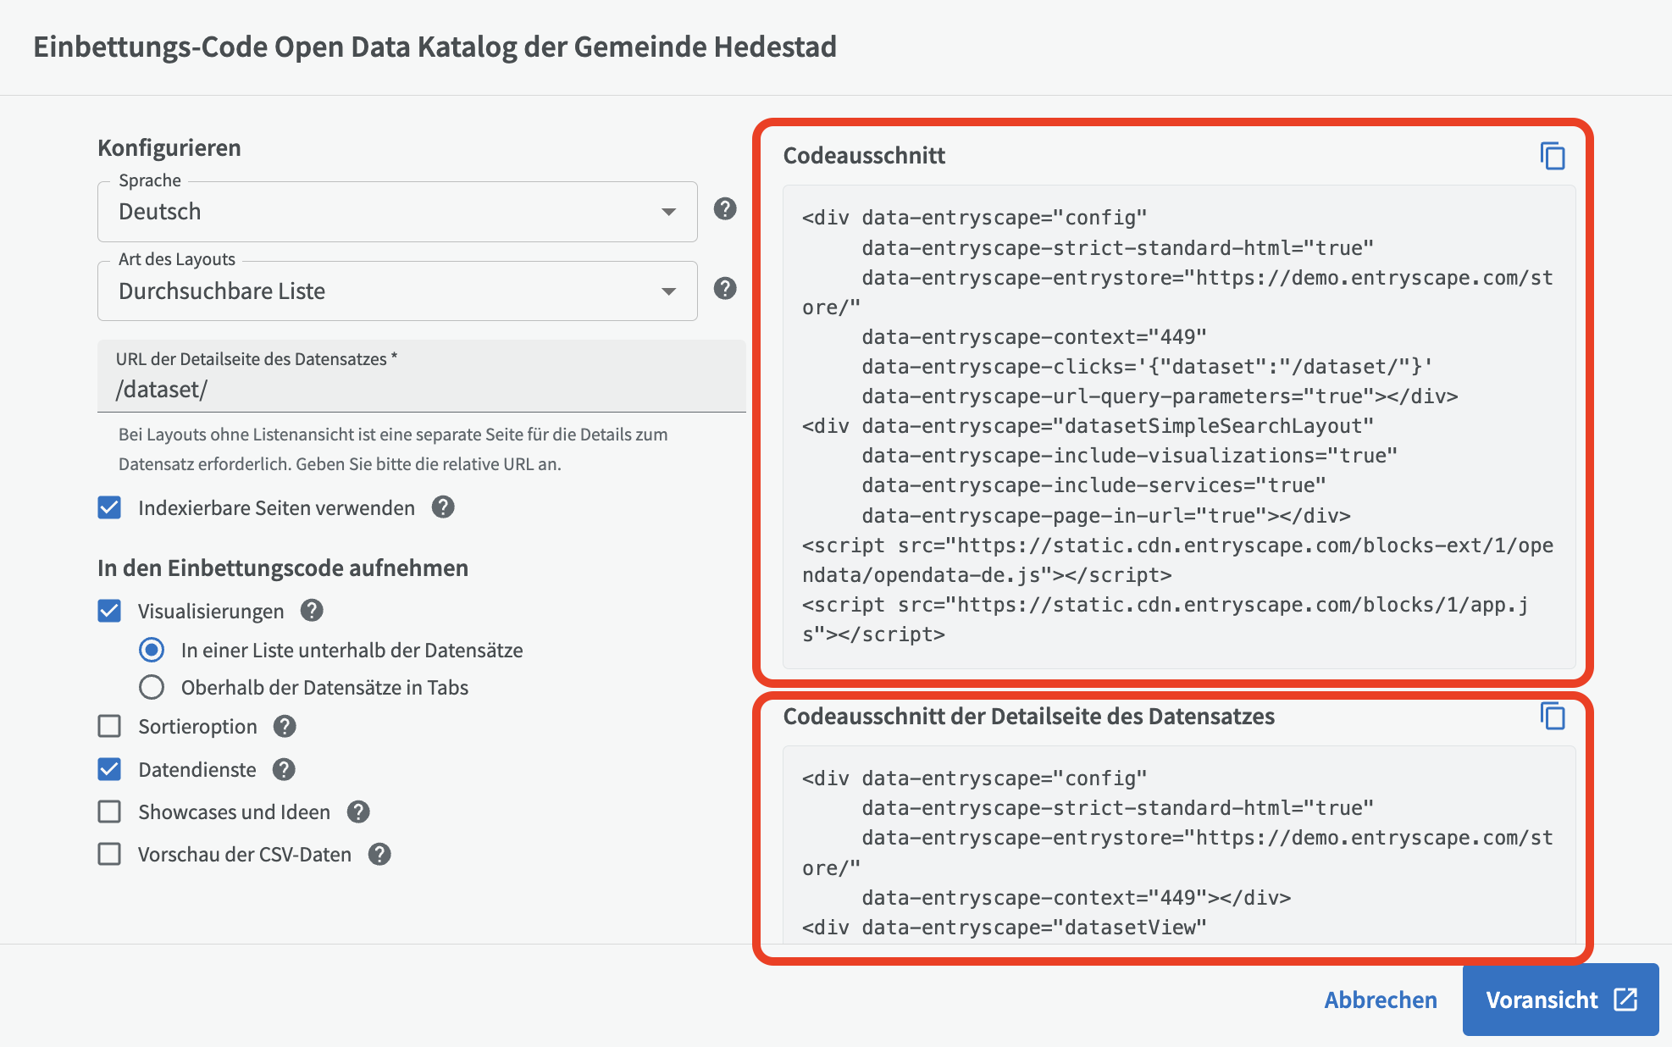Select In einer Liste unterhalb der Datensätze
The height and width of the screenshot is (1047, 1672).
coord(152,650)
